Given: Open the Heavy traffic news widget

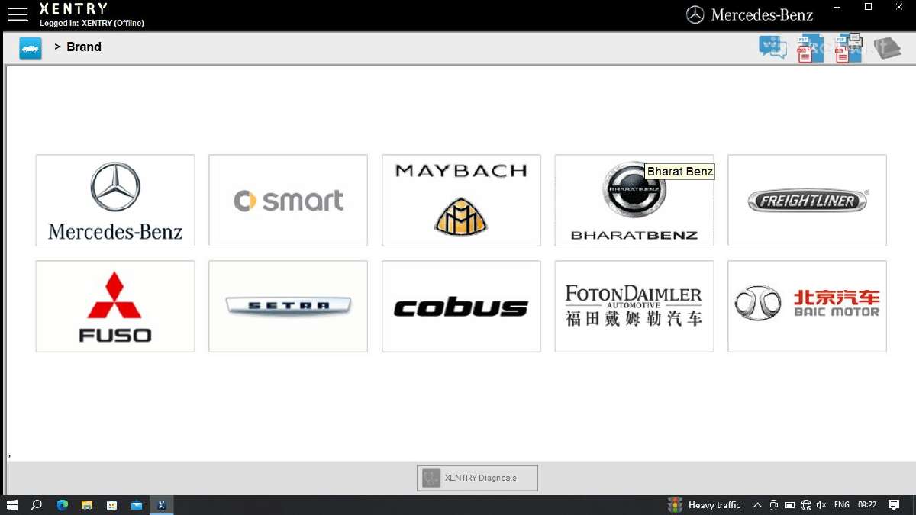Looking at the screenshot, I should (705, 505).
